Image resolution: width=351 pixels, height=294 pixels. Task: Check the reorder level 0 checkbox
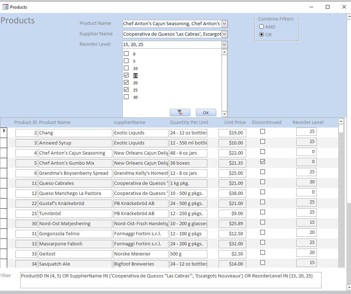pos(126,54)
